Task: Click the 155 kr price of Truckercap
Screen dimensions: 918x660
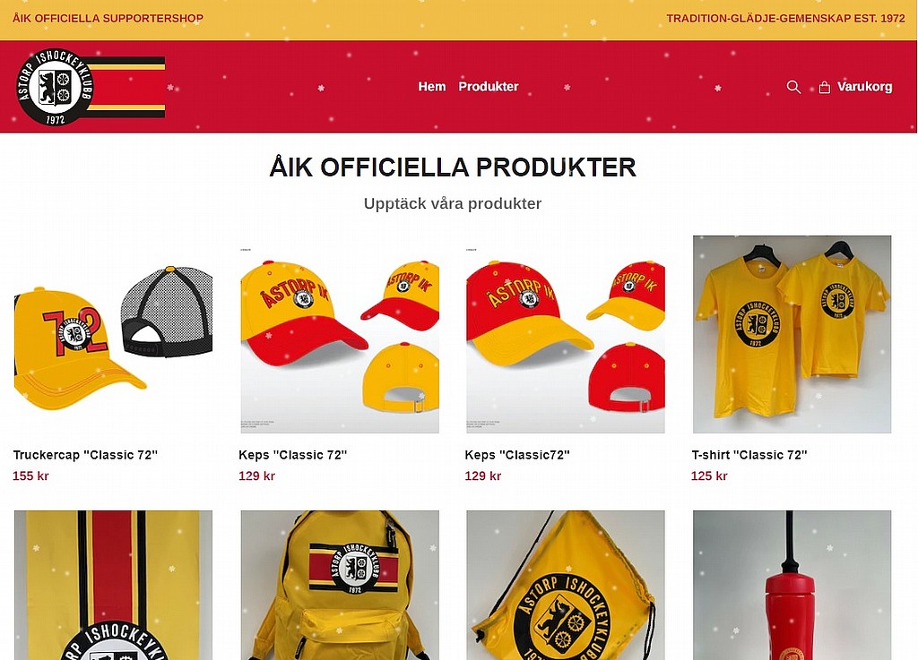Action: [30, 476]
